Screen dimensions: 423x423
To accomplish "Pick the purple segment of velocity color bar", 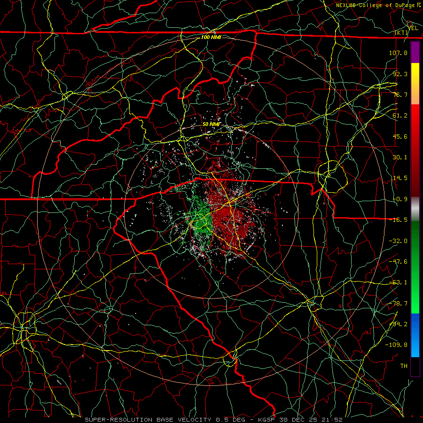I will 415,52.
